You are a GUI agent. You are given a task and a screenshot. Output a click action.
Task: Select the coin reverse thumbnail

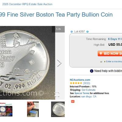pos(58,109)
